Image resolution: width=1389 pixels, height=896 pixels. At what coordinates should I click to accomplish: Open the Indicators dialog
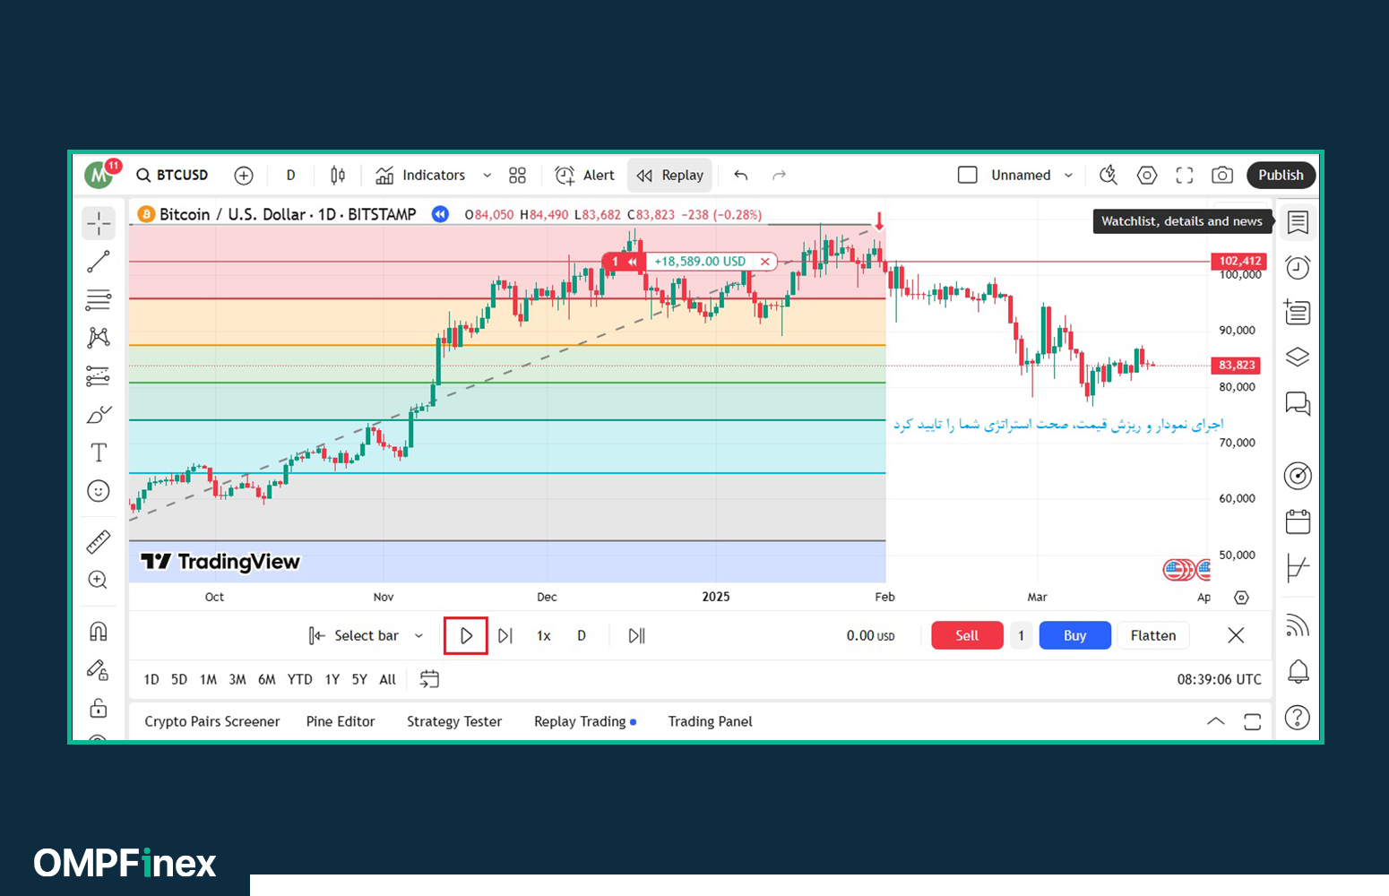click(420, 176)
